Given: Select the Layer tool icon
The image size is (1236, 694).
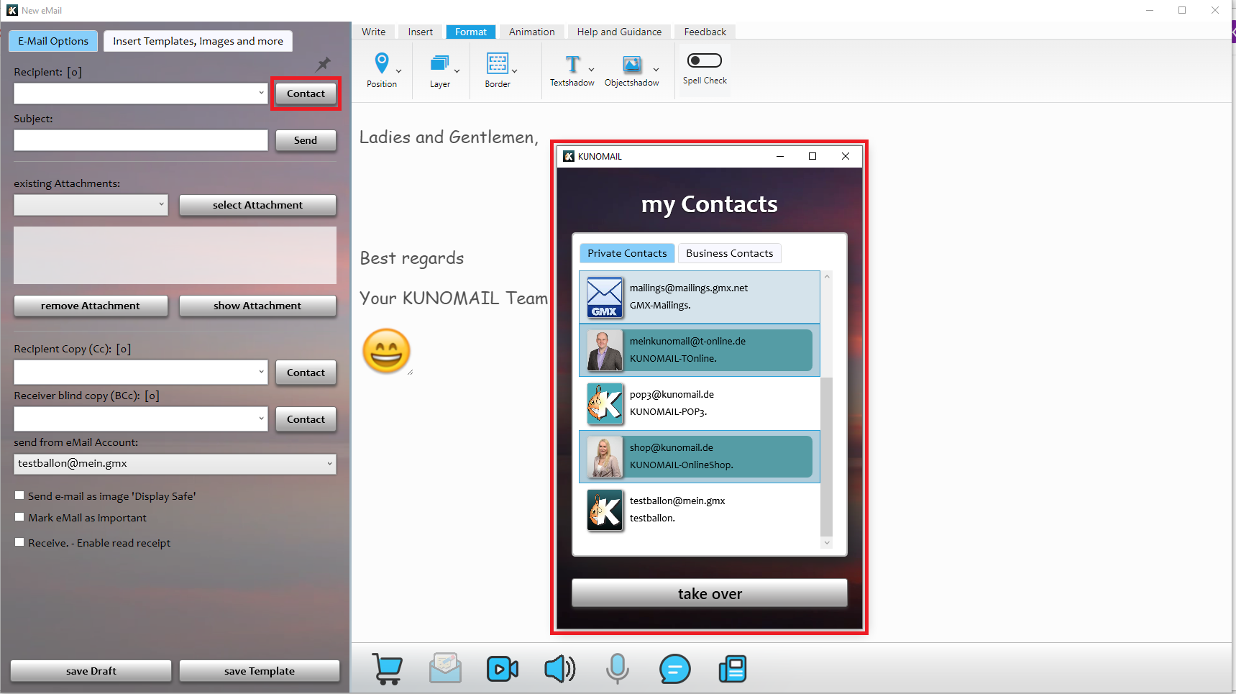Looking at the screenshot, I should pos(439,63).
